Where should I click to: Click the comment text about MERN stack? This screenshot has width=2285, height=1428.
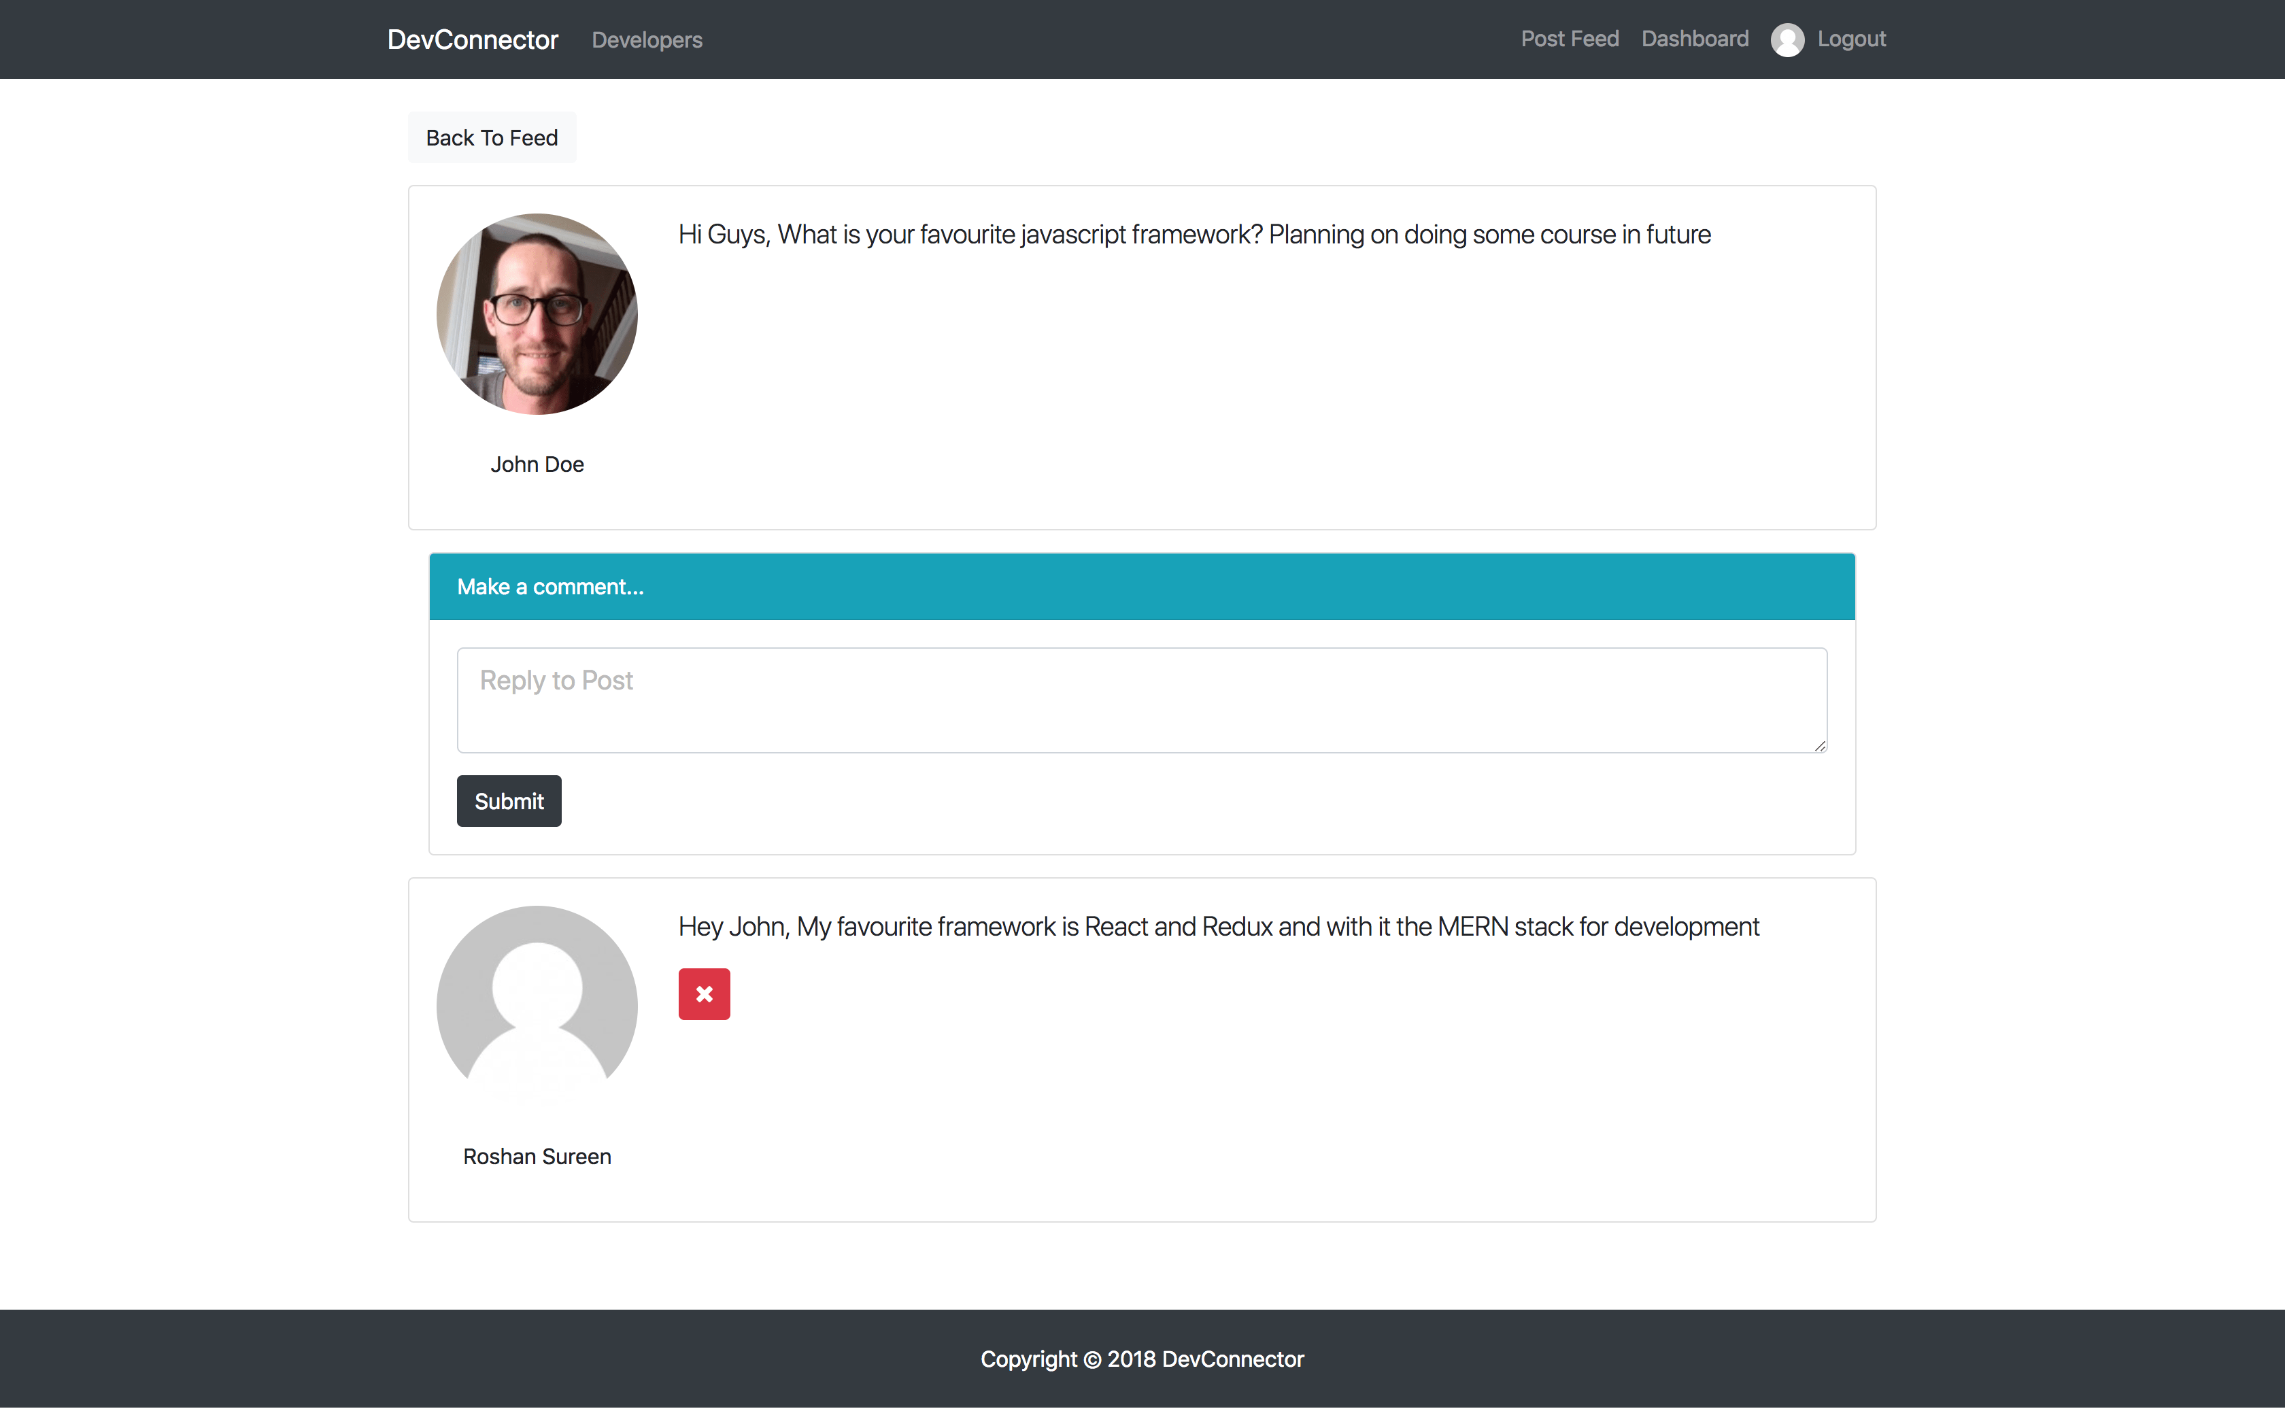coord(1218,926)
